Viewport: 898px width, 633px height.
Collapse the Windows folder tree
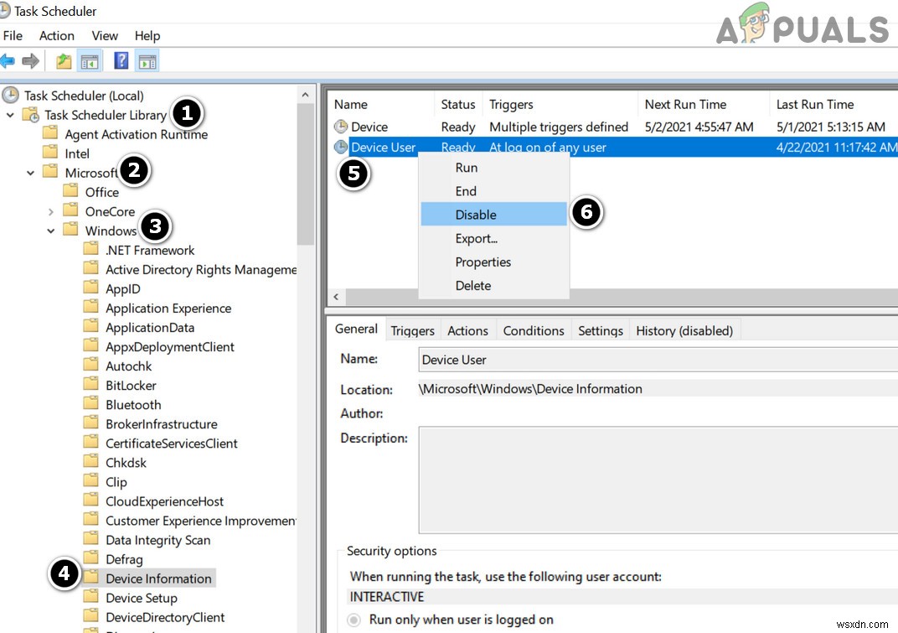51,231
